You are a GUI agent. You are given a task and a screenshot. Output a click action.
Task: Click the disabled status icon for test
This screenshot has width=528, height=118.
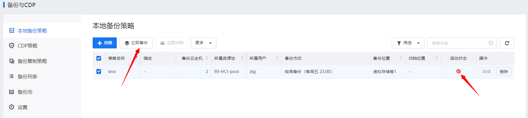click(x=458, y=71)
